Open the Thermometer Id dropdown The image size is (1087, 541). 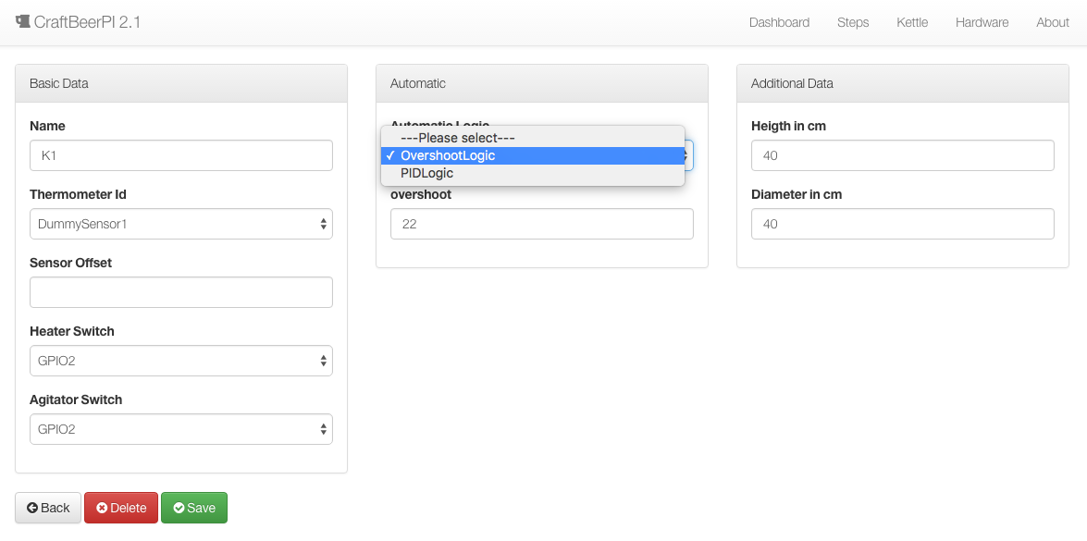click(x=180, y=224)
